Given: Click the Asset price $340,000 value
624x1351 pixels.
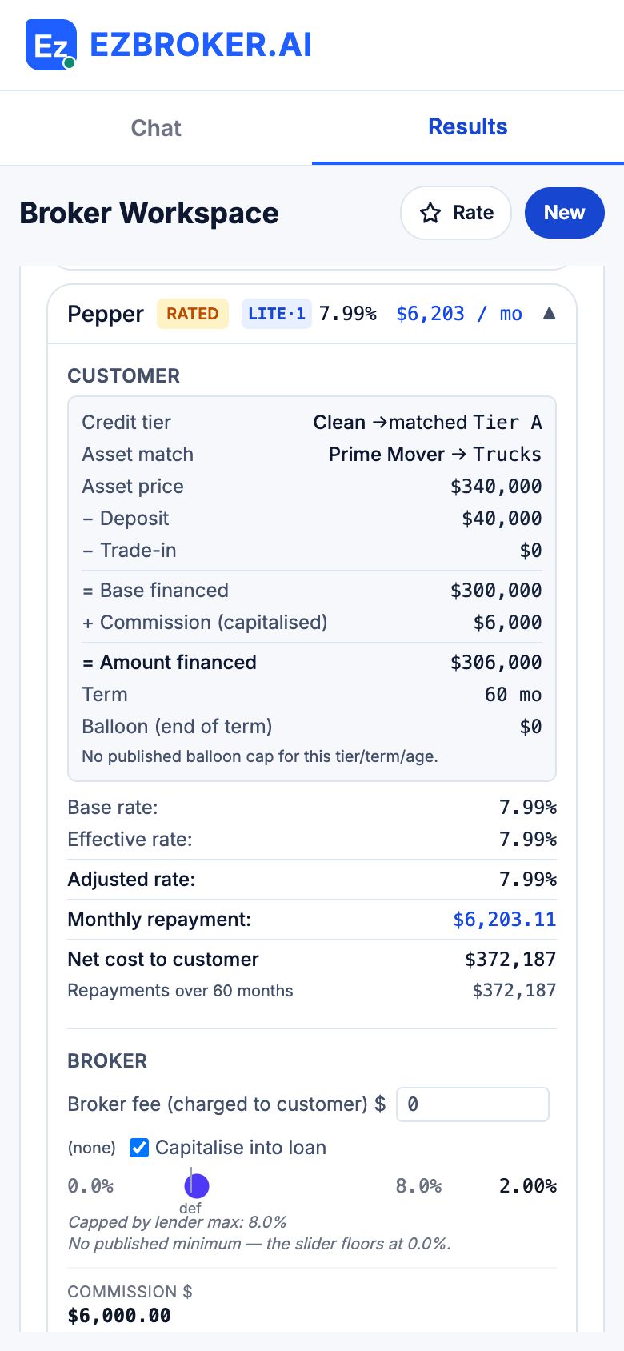Looking at the screenshot, I should tap(496, 487).
